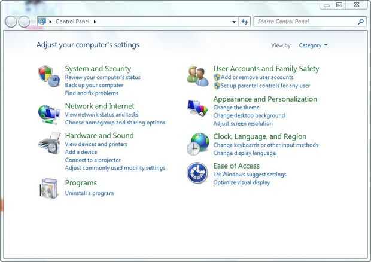Maximize the Control Panel window
The image size is (371, 262).
tap(339, 5)
